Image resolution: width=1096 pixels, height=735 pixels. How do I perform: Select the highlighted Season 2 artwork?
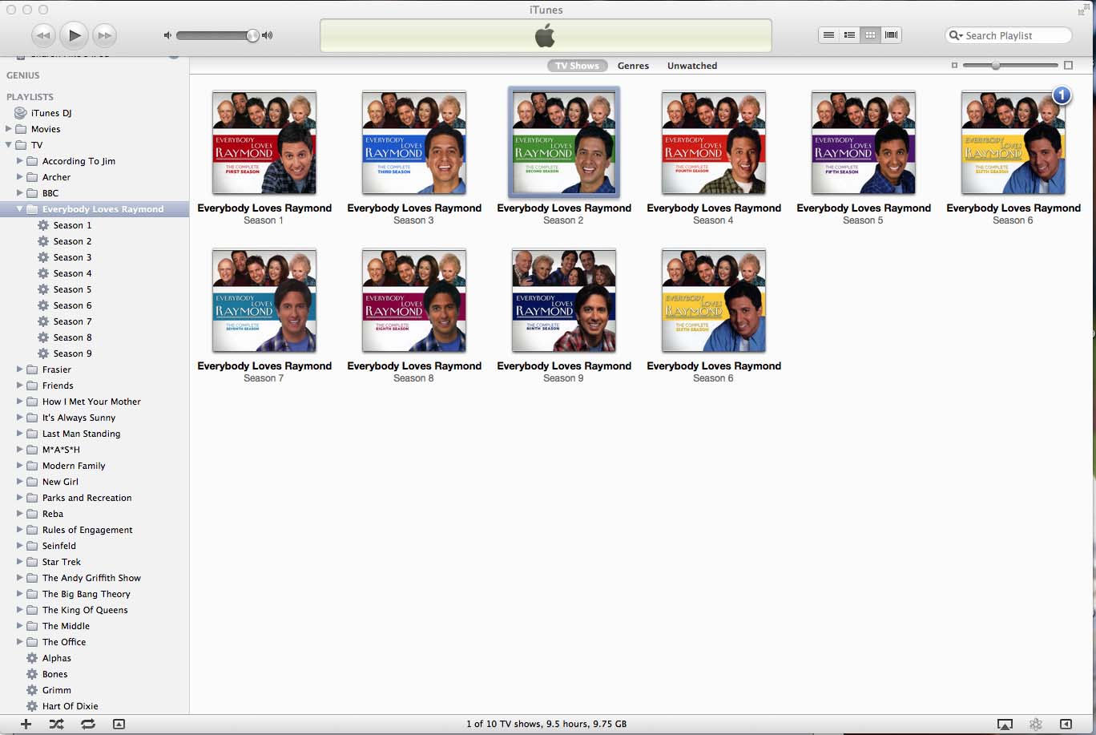pyautogui.click(x=564, y=142)
